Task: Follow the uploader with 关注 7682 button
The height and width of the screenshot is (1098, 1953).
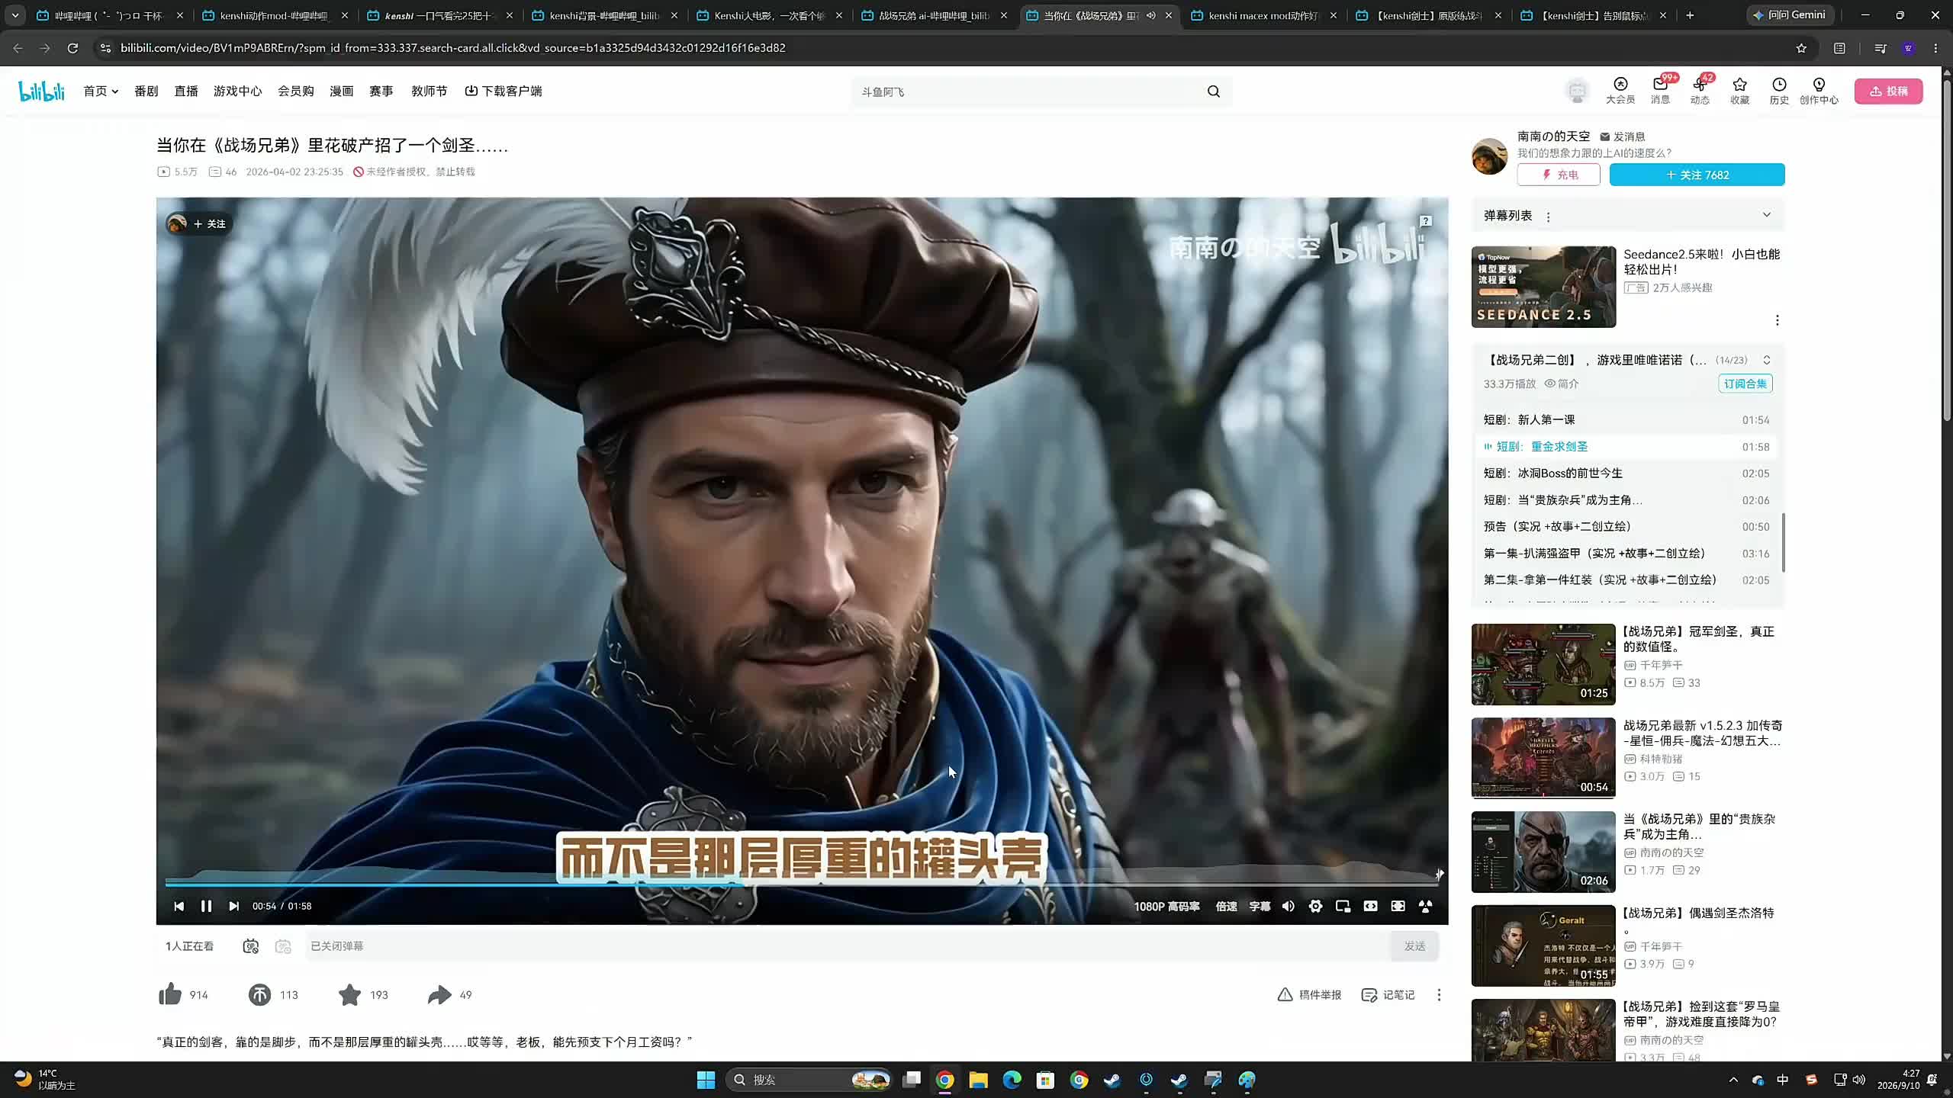Action: point(1697,175)
